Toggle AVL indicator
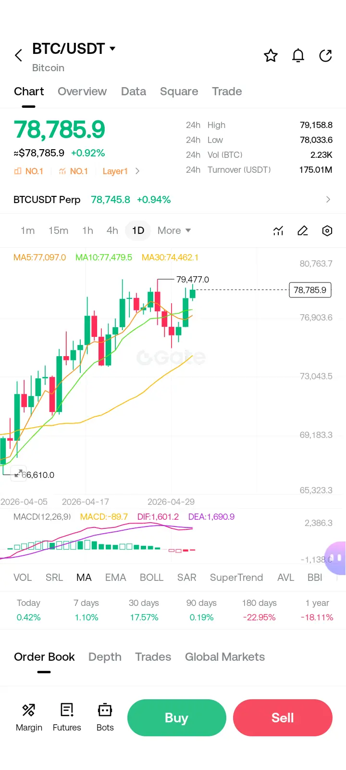Viewport: 346px width, 770px height. click(285, 577)
